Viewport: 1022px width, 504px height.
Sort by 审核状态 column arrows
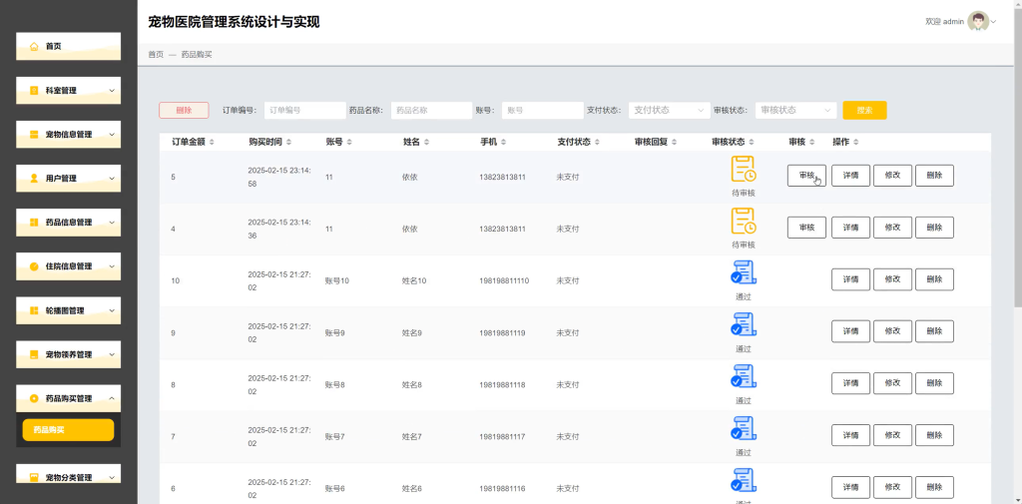point(751,142)
